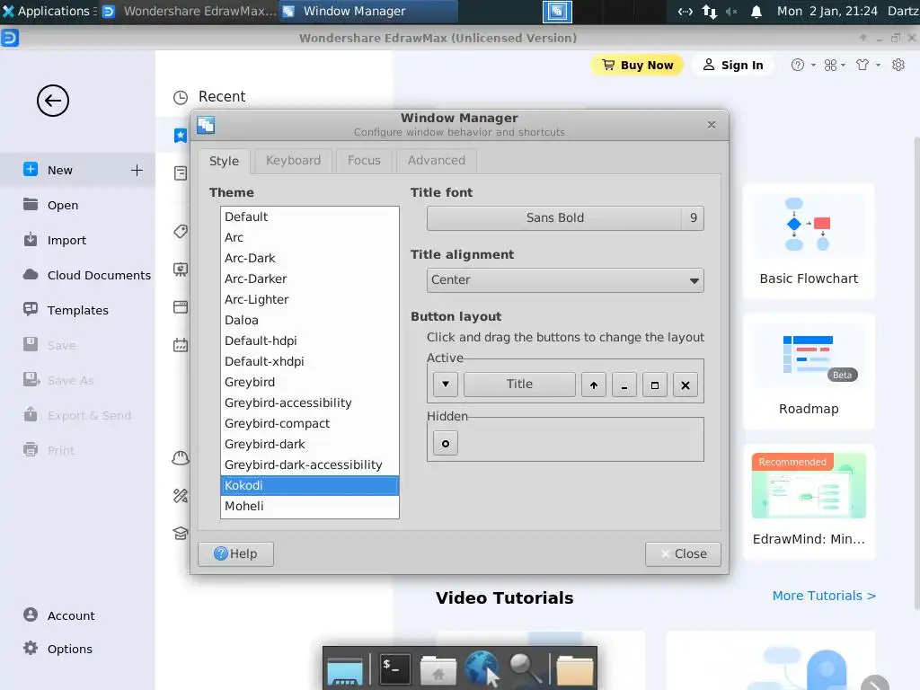Select the Arc-Dark theme
This screenshot has width=920, height=690.
[310, 258]
